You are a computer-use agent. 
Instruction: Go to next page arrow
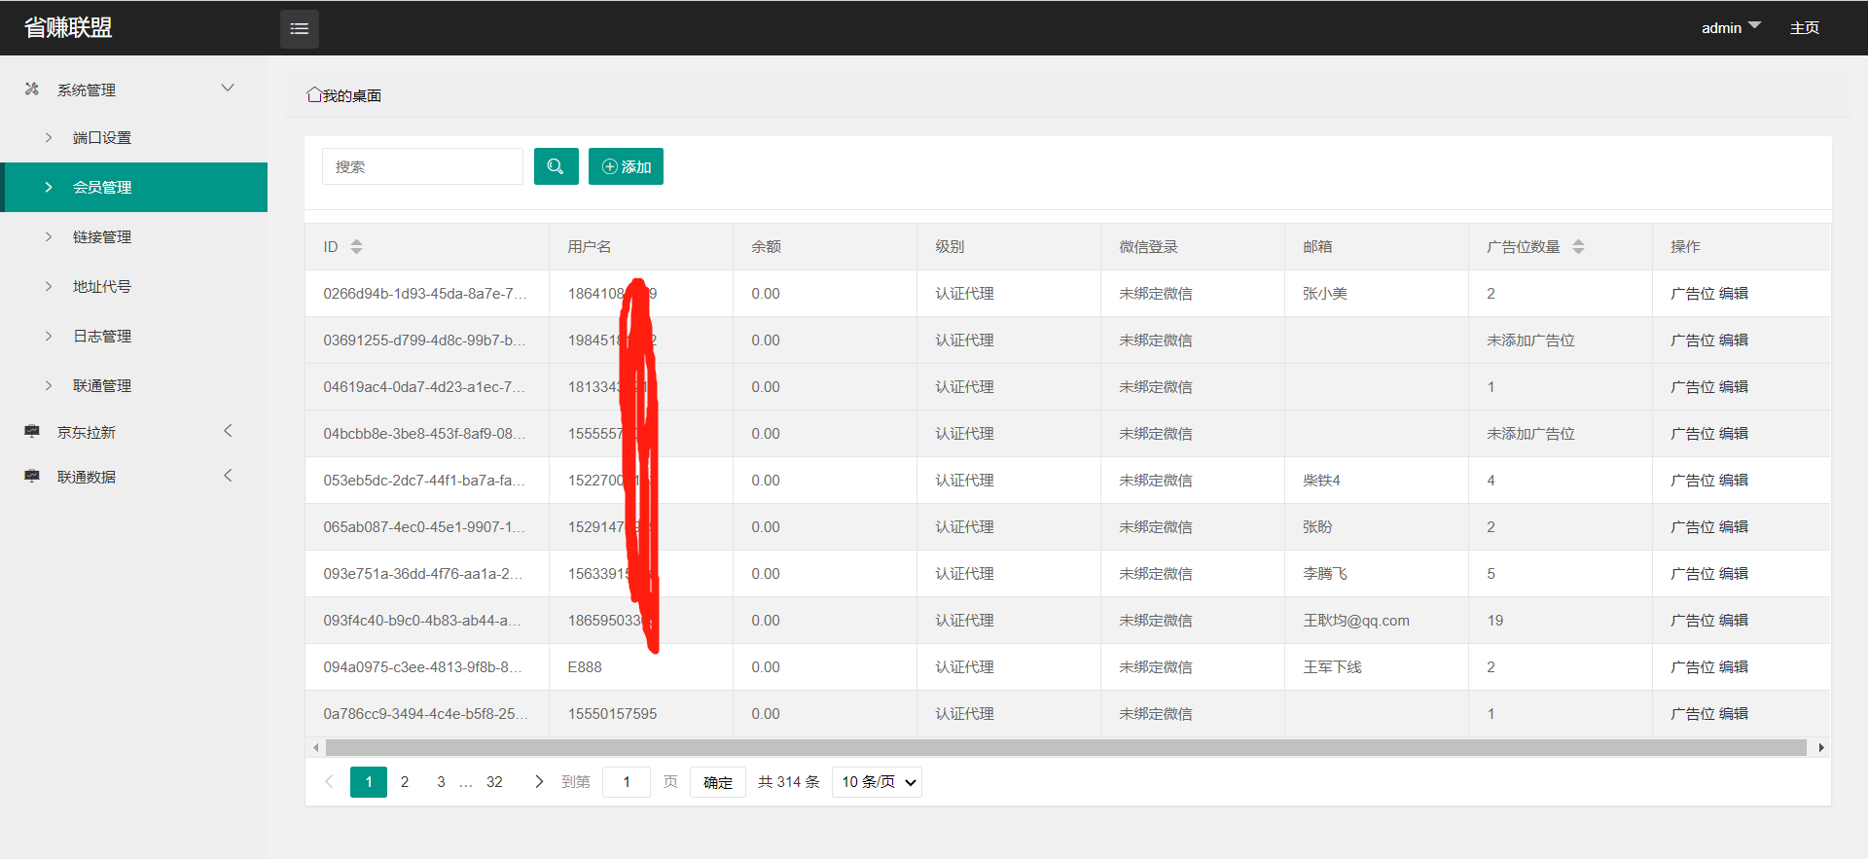pyautogui.click(x=539, y=782)
